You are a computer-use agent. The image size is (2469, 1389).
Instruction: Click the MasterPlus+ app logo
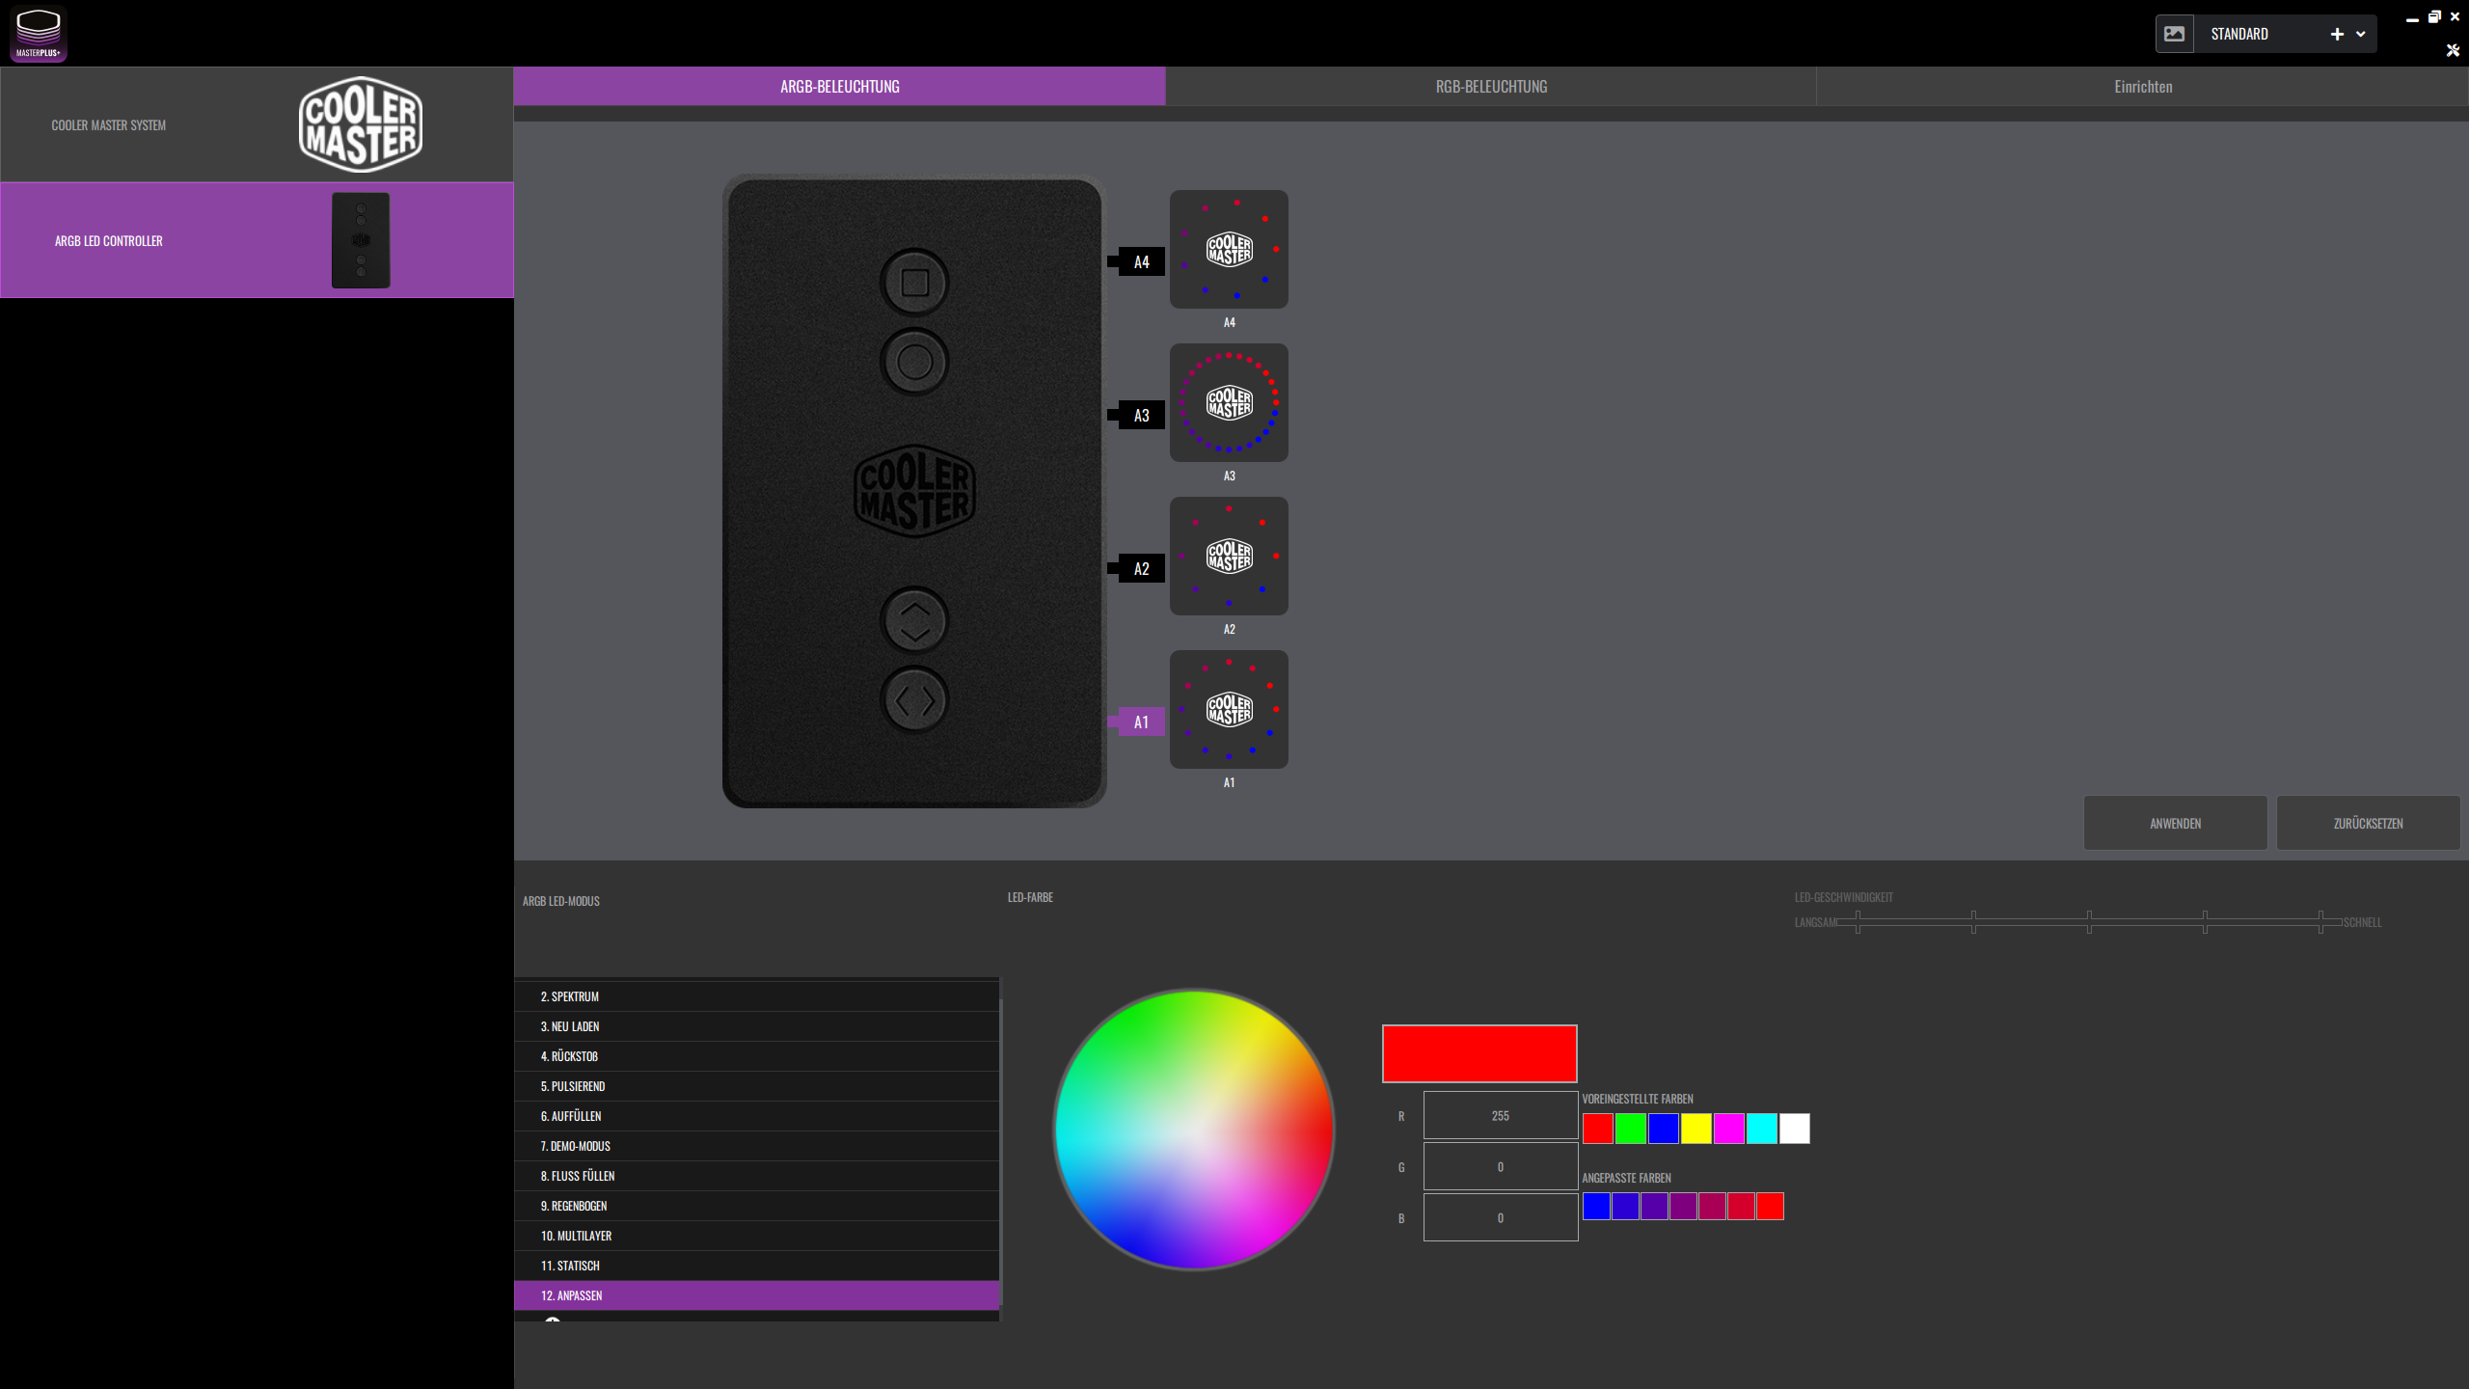[39, 34]
